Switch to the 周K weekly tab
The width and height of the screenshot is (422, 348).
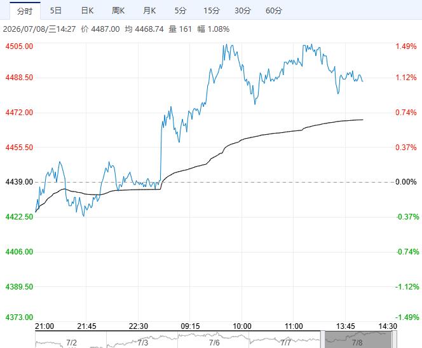click(118, 11)
